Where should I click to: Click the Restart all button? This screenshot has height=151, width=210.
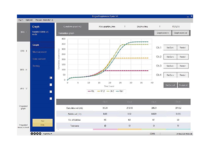point(183,85)
